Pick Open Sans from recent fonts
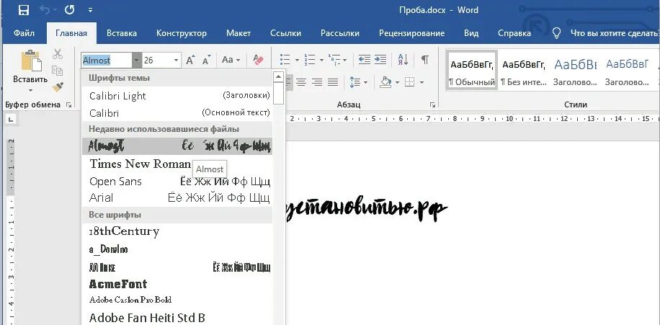 coord(177,182)
